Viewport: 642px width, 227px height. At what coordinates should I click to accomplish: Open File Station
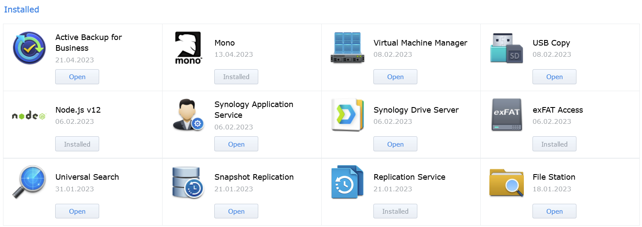554,211
